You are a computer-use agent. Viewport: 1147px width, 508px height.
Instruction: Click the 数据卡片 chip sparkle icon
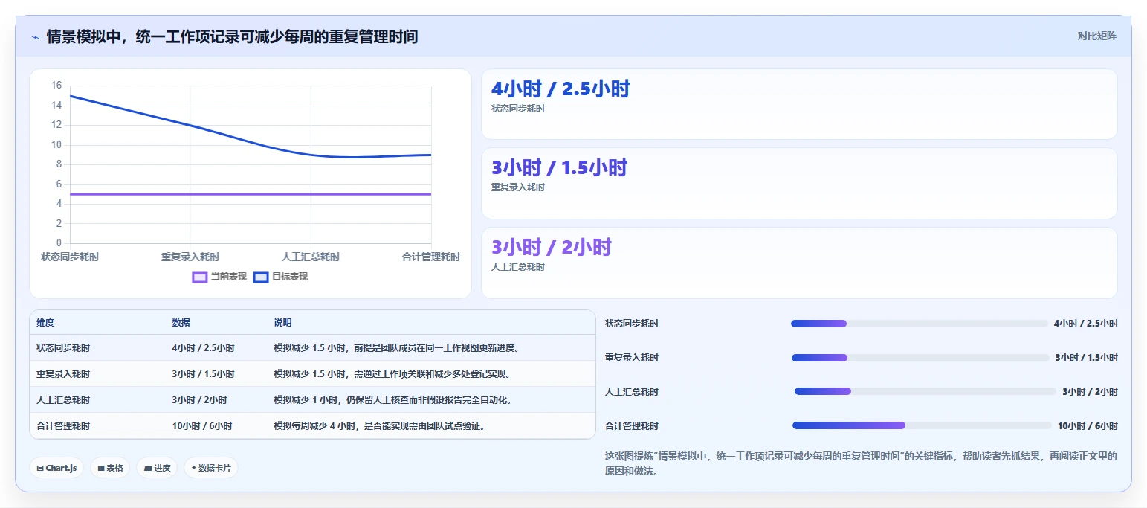coord(194,468)
